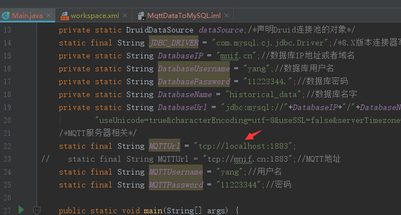401x215 pixels.
Task: Click the MQTTUsername constant on line 24
Action: [176, 172]
